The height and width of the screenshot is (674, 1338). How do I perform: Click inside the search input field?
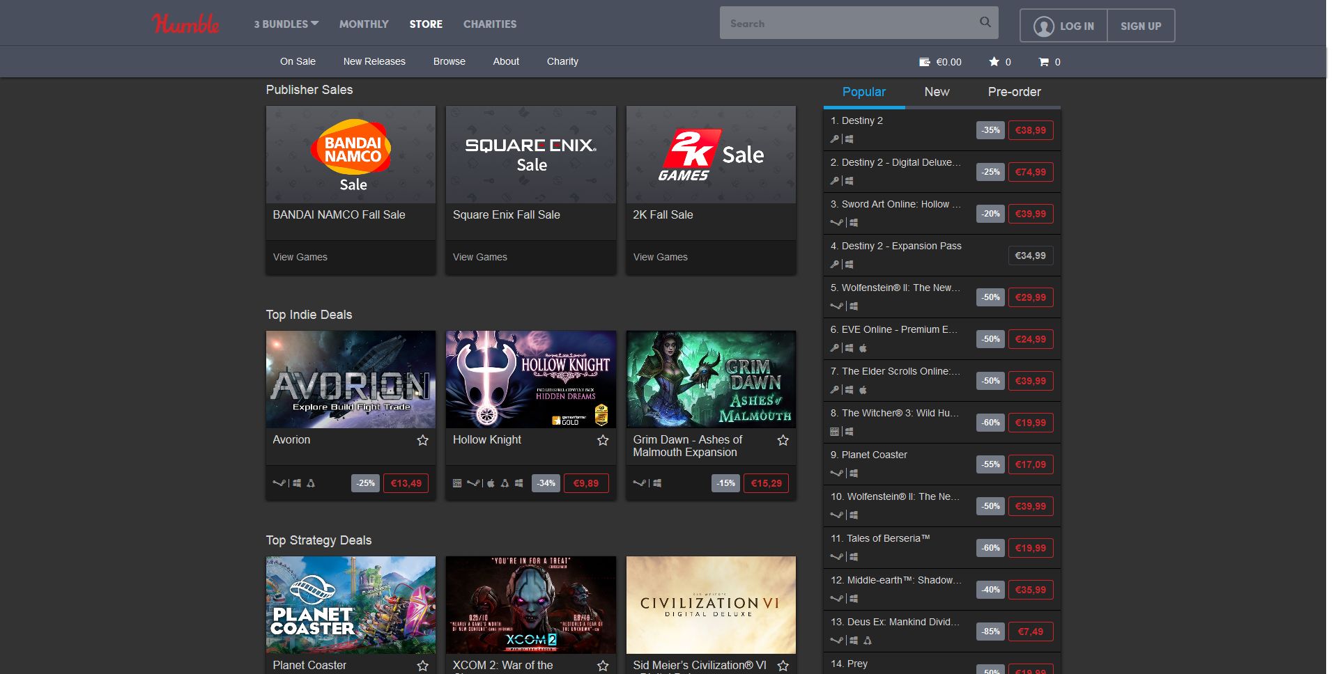click(836, 22)
